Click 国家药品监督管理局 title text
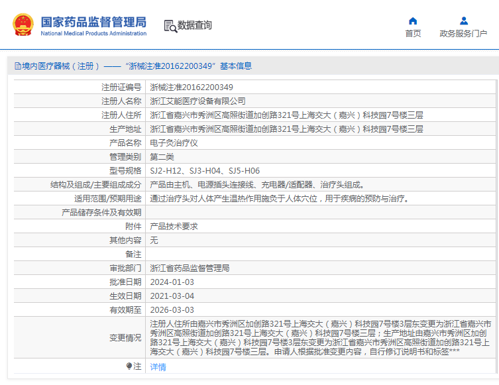This screenshot has height=385, width=499. click(x=93, y=22)
